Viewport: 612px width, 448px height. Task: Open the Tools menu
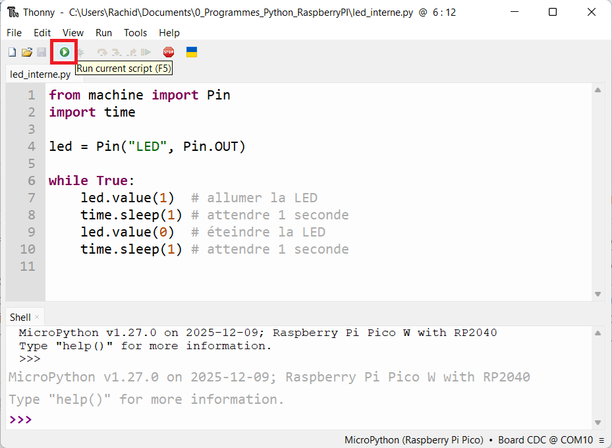(135, 32)
